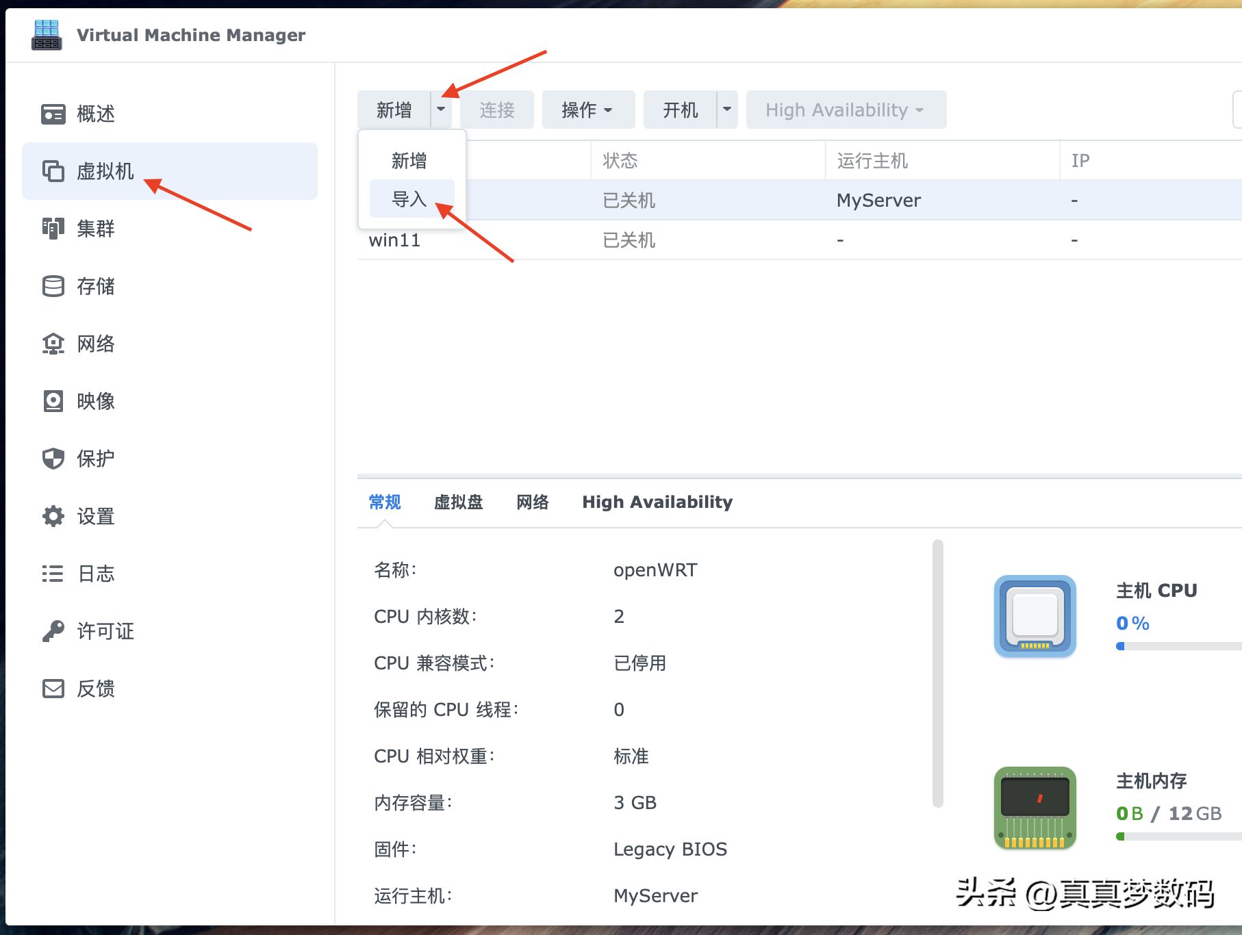Click the 3 GB memory capacity value
The height and width of the screenshot is (935, 1242).
(x=635, y=803)
